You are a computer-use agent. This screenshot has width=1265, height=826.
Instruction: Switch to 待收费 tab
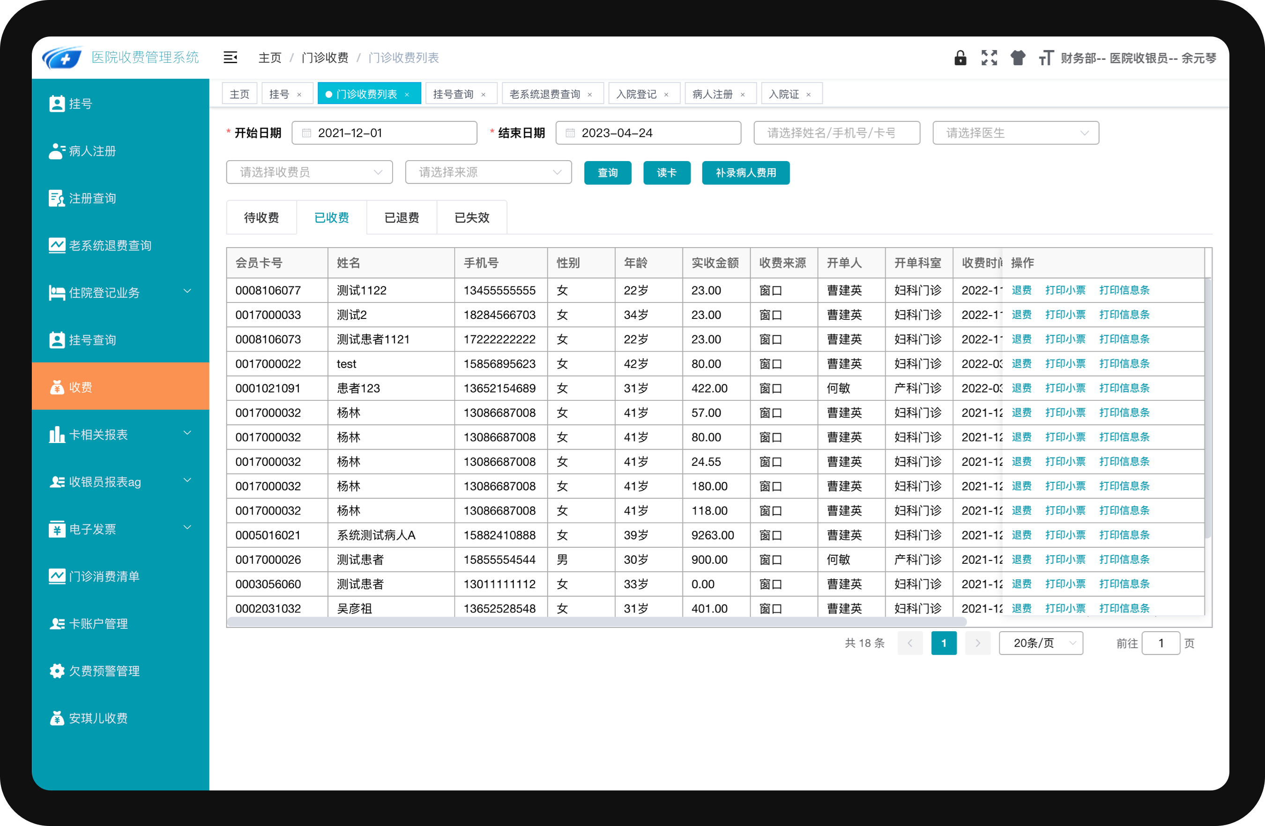[261, 217]
